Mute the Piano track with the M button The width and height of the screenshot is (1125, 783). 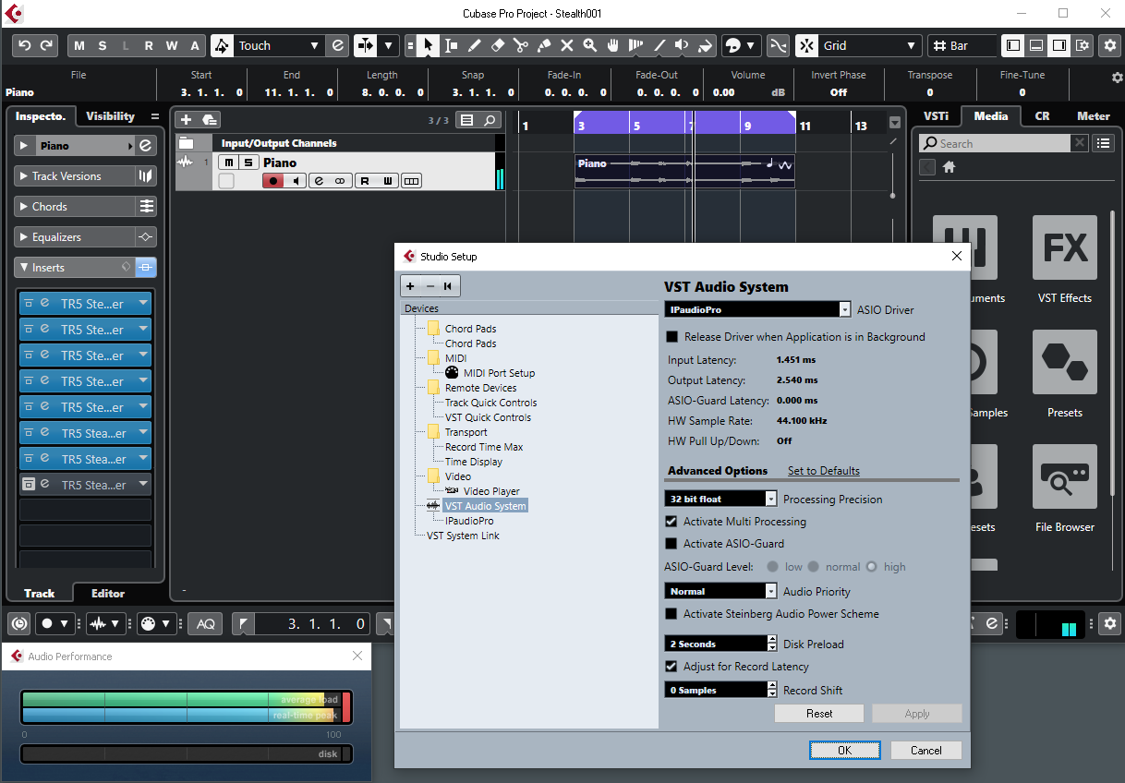227,163
